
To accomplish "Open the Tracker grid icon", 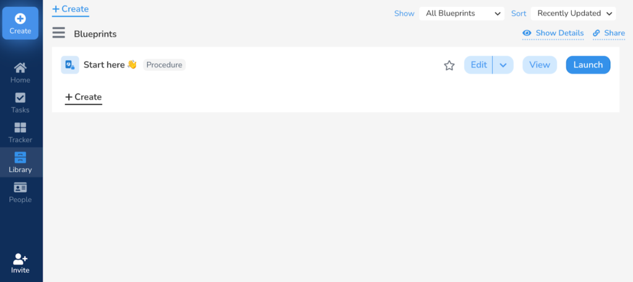I will click(20, 127).
